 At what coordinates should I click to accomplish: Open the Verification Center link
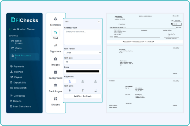(x=24, y=29)
